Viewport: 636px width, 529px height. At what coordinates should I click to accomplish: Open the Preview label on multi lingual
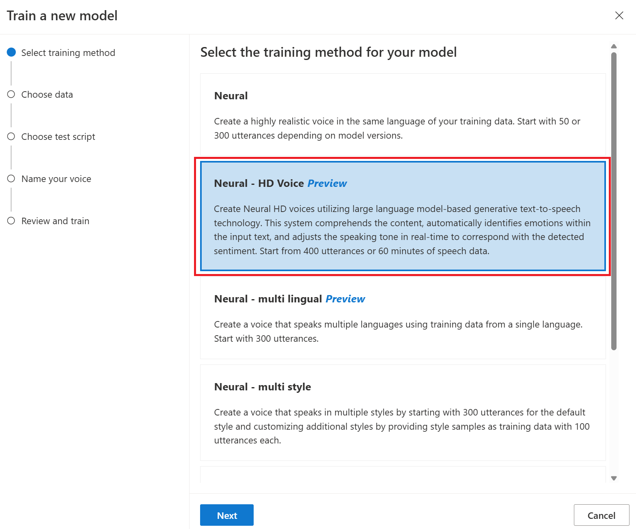point(345,299)
